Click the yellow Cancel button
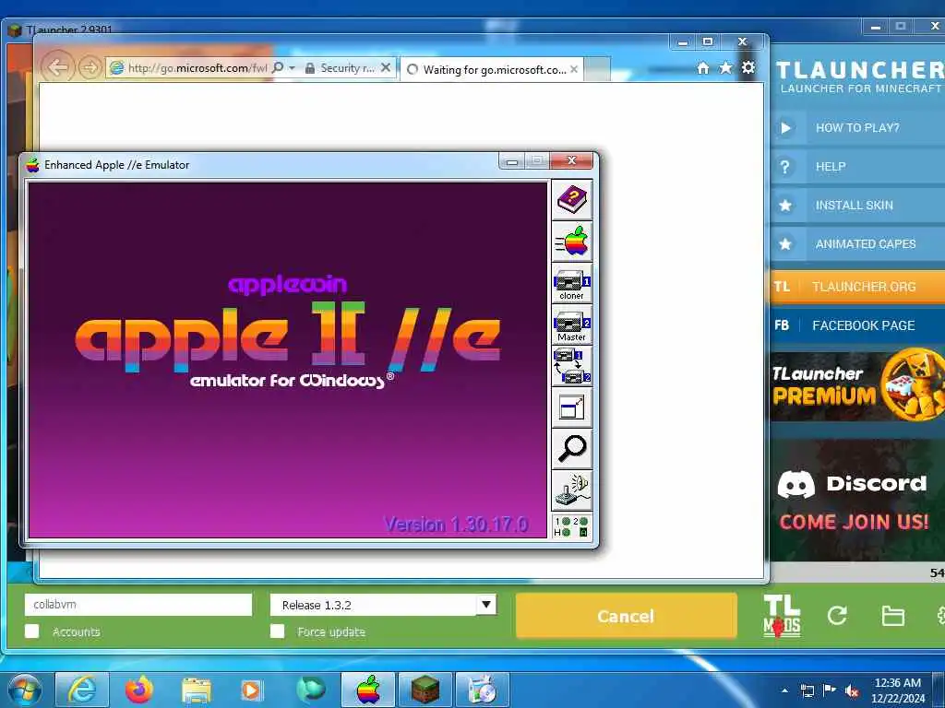The height and width of the screenshot is (708, 945). click(627, 615)
